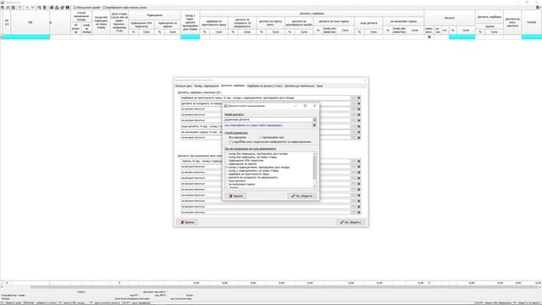The image size is (542, 305).
Task: Click the red-marked icon left of the trash bin
Action: tap(39, 8)
